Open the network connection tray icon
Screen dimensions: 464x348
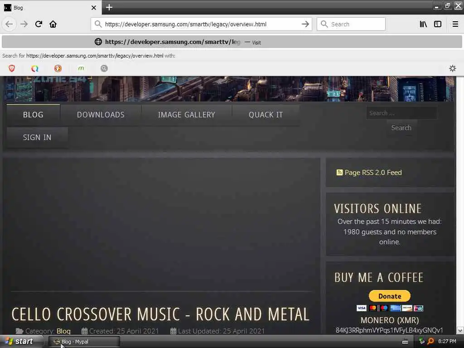point(422,341)
